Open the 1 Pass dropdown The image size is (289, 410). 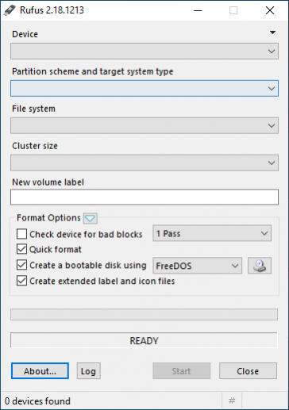[x=212, y=233]
